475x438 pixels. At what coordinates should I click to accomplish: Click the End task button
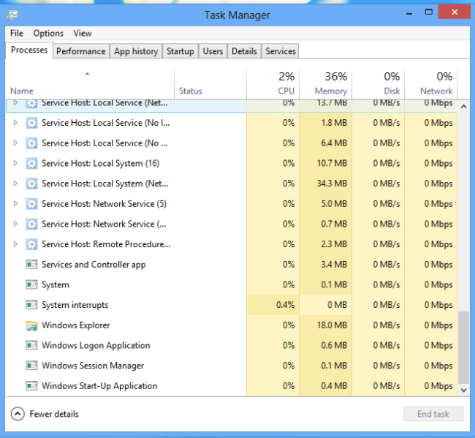click(x=433, y=414)
